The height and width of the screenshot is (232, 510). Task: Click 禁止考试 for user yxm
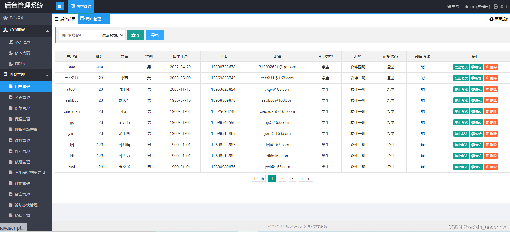click(461, 134)
